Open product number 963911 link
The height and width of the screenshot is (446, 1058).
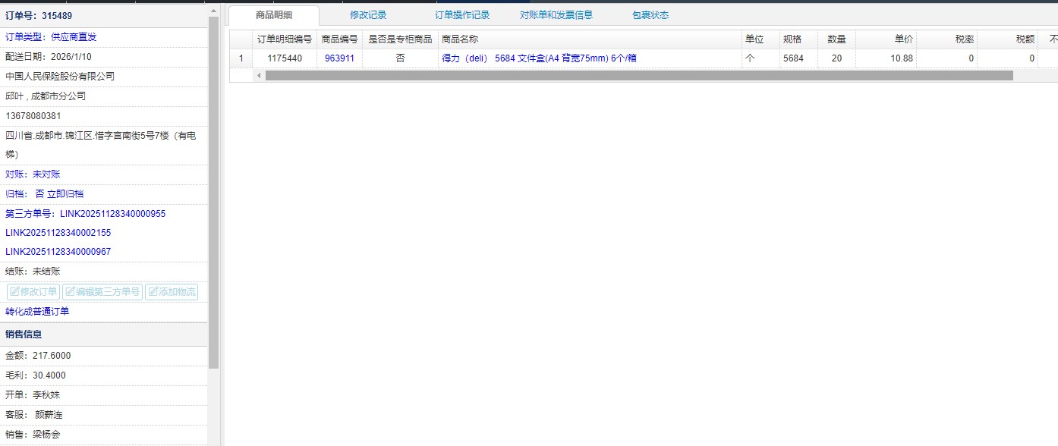[339, 58]
